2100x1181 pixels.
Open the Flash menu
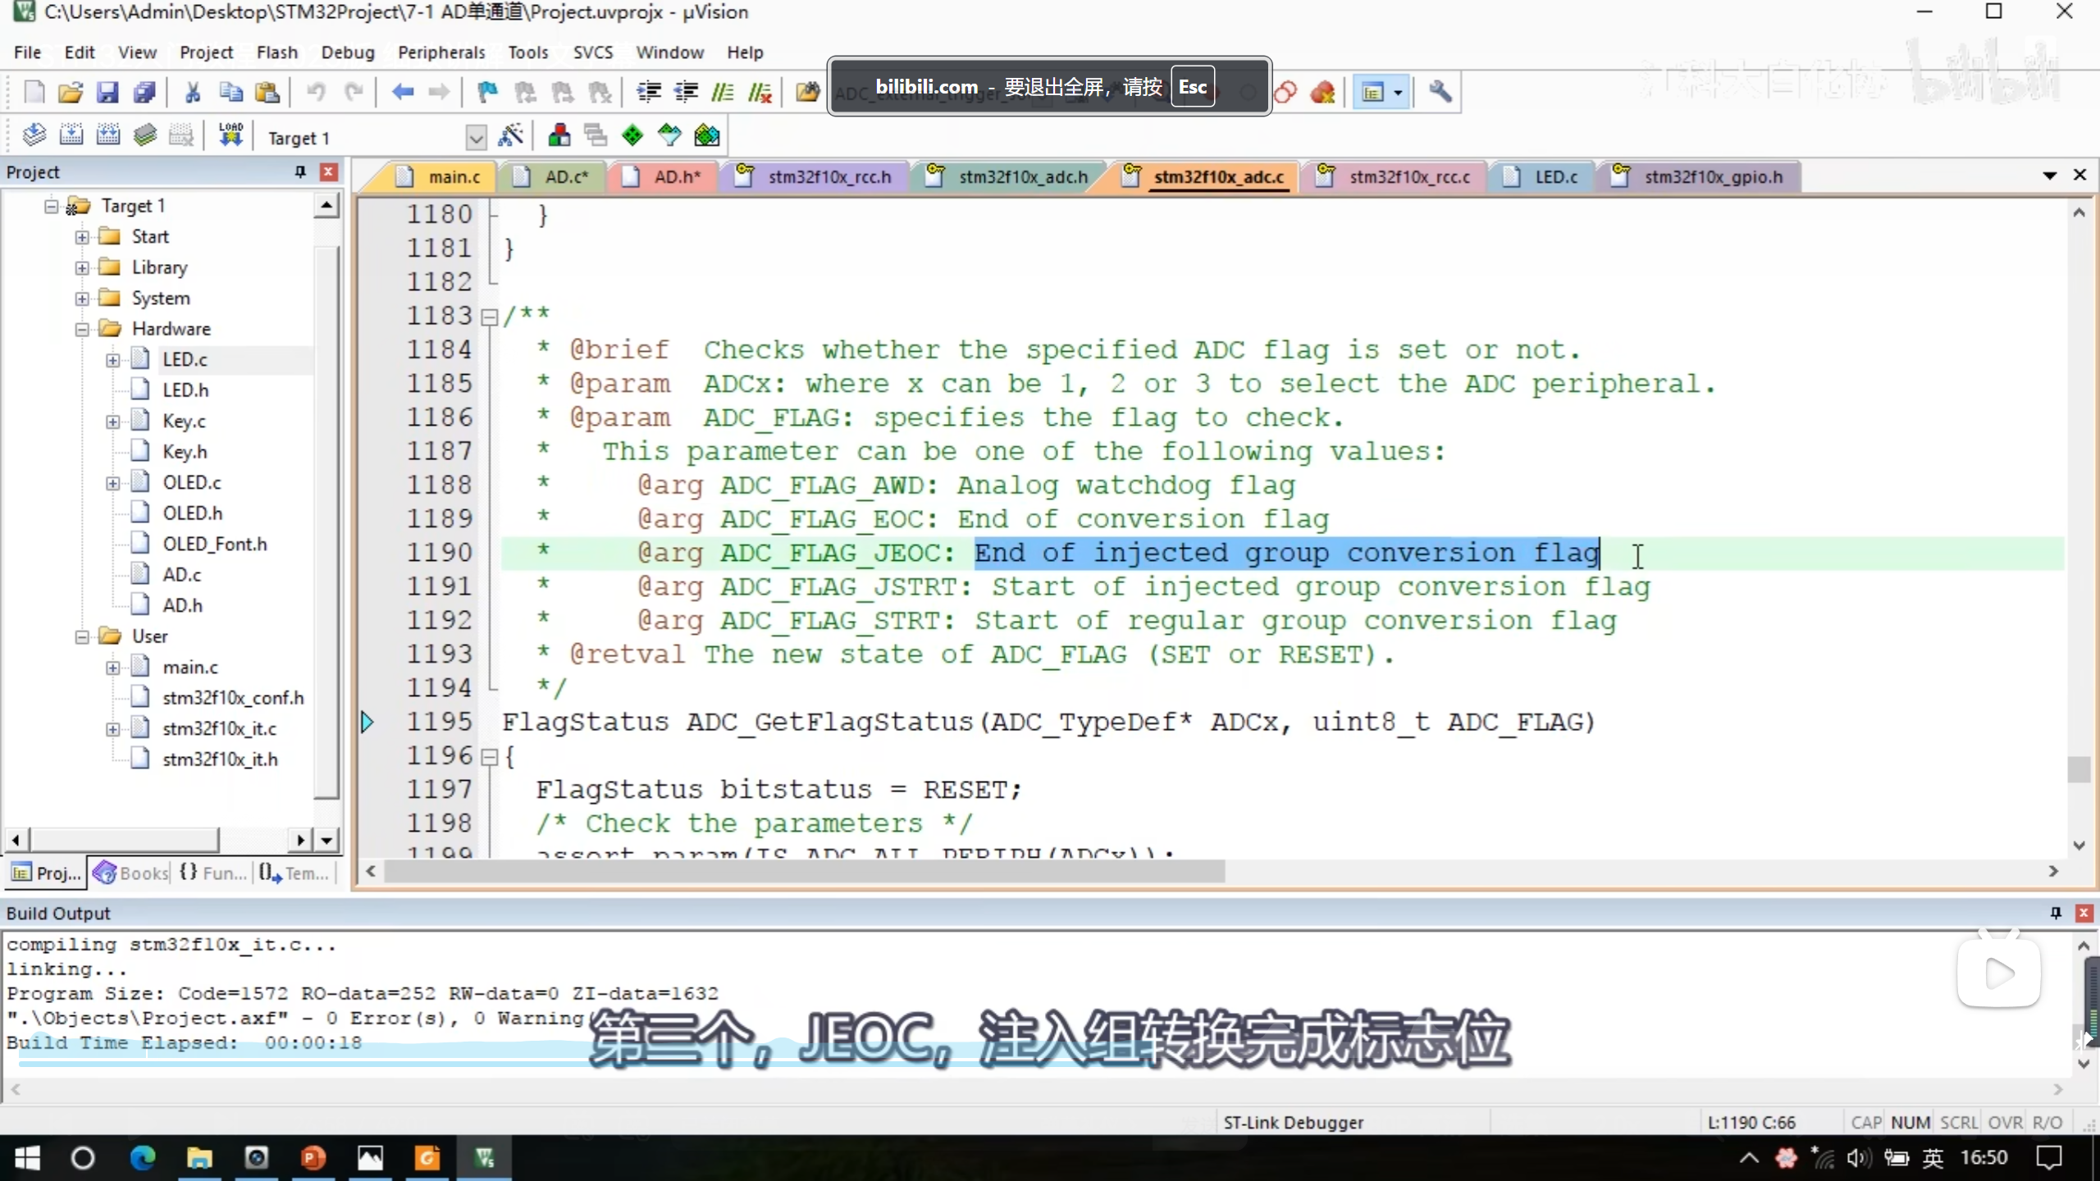pos(276,52)
